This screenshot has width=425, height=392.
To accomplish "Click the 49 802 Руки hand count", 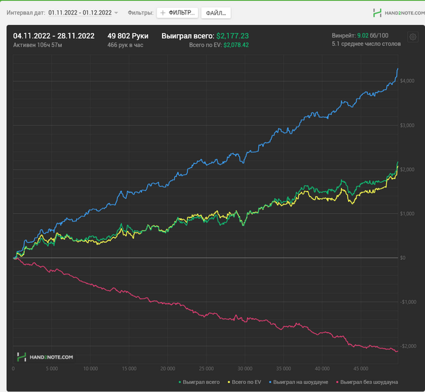I will (128, 36).
